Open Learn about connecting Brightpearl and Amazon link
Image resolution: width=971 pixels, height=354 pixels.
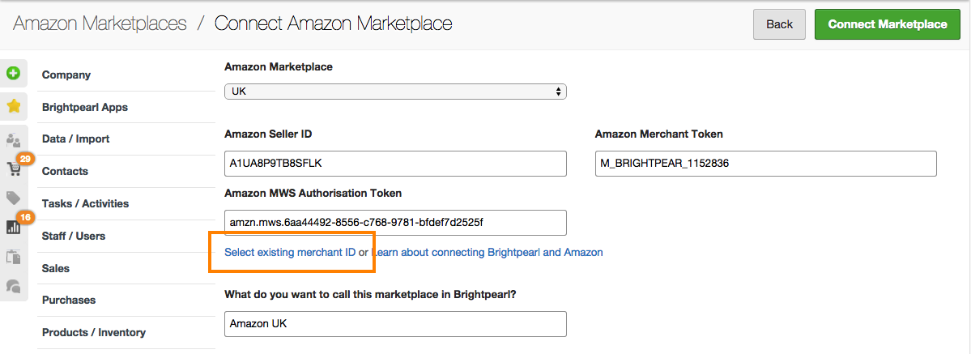pyautogui.click(x=487, y=252)
